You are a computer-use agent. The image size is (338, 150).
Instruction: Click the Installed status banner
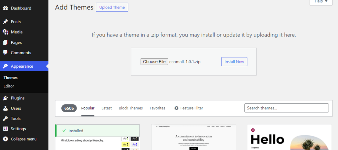97,131
